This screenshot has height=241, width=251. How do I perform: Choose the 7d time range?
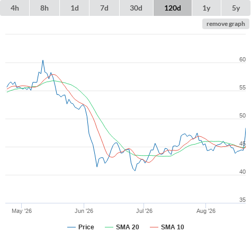coord(104,8)
